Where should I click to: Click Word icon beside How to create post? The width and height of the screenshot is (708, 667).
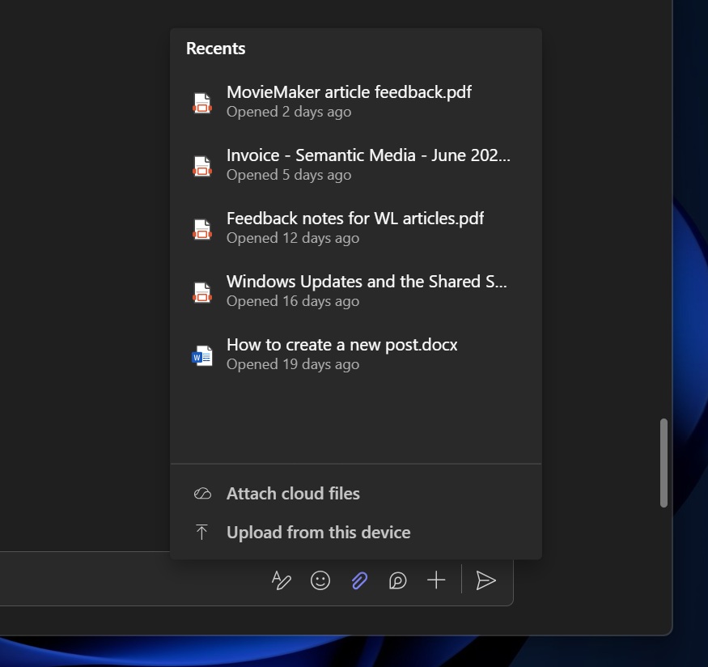(202, 356)
